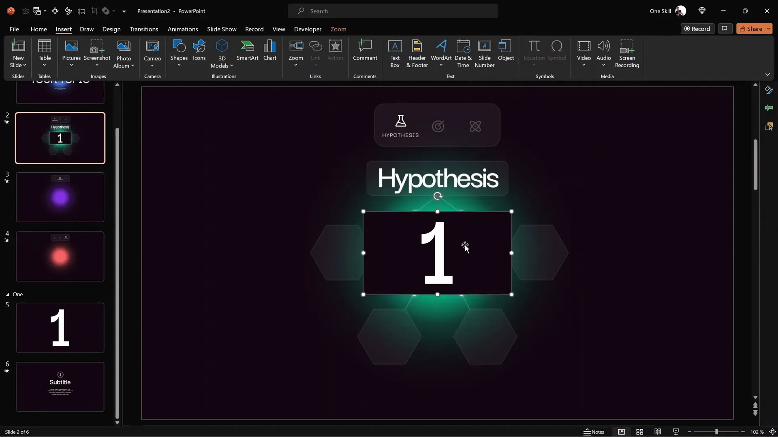Click the 102 % zoom level

[757, 432]
